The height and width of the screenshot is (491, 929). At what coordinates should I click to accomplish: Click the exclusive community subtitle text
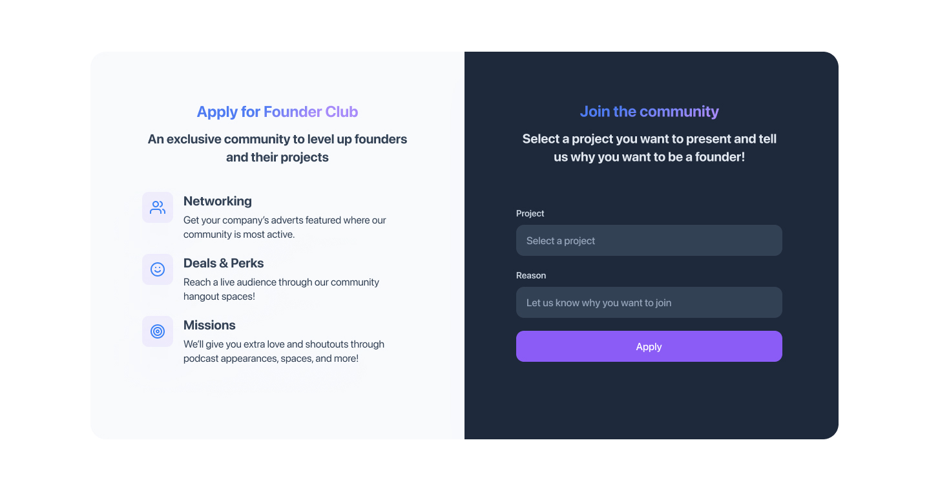tap(277, 148)
